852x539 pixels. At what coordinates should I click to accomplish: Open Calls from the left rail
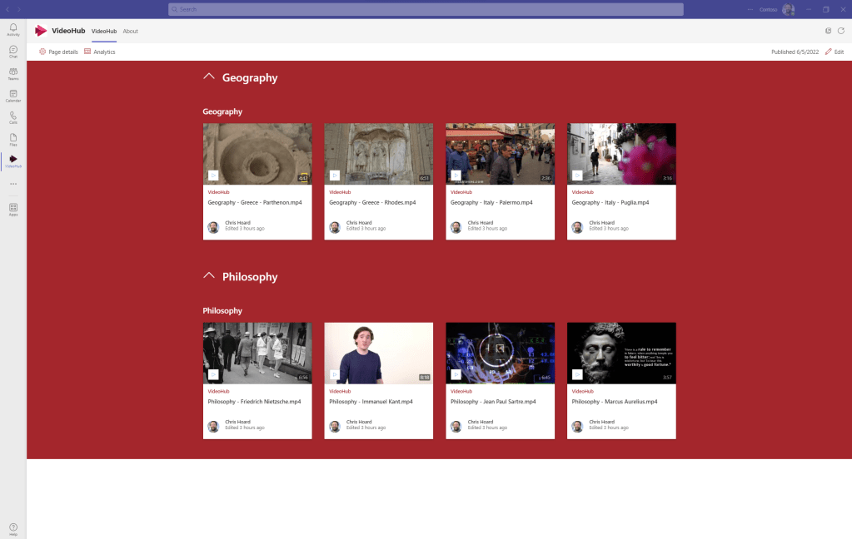pyautogui.click(x=13, y=117)
